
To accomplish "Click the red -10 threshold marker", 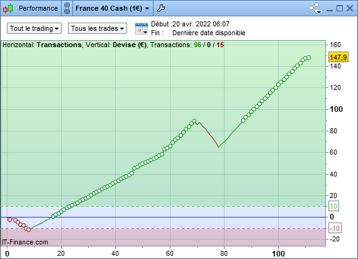I will point(335,228).
